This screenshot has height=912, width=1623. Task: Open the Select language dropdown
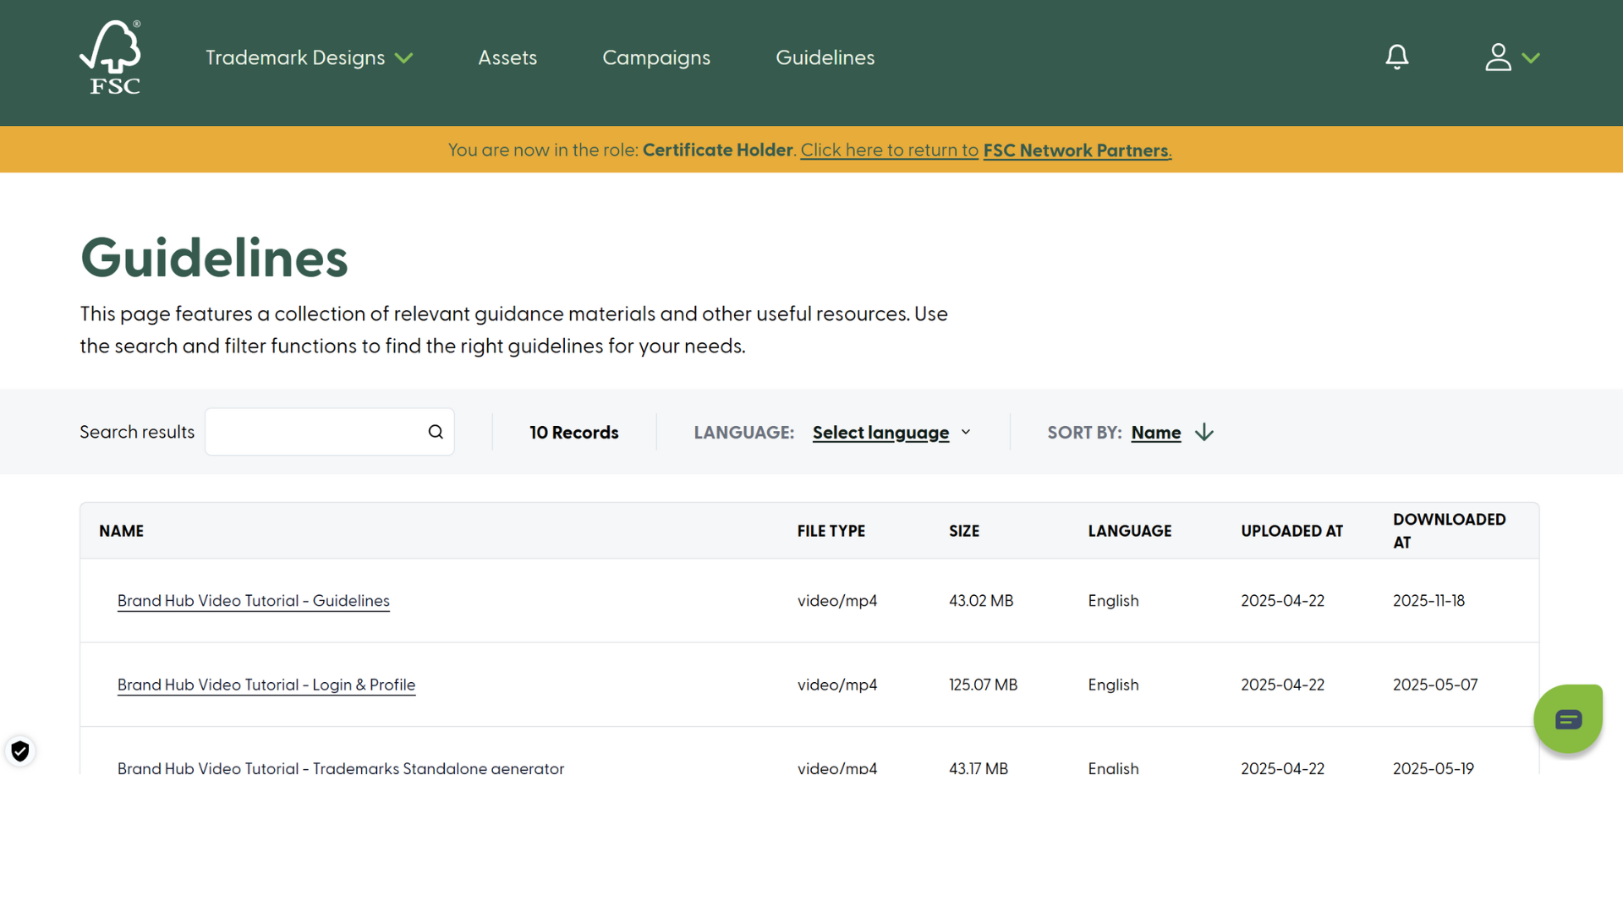tap(891, 433)
